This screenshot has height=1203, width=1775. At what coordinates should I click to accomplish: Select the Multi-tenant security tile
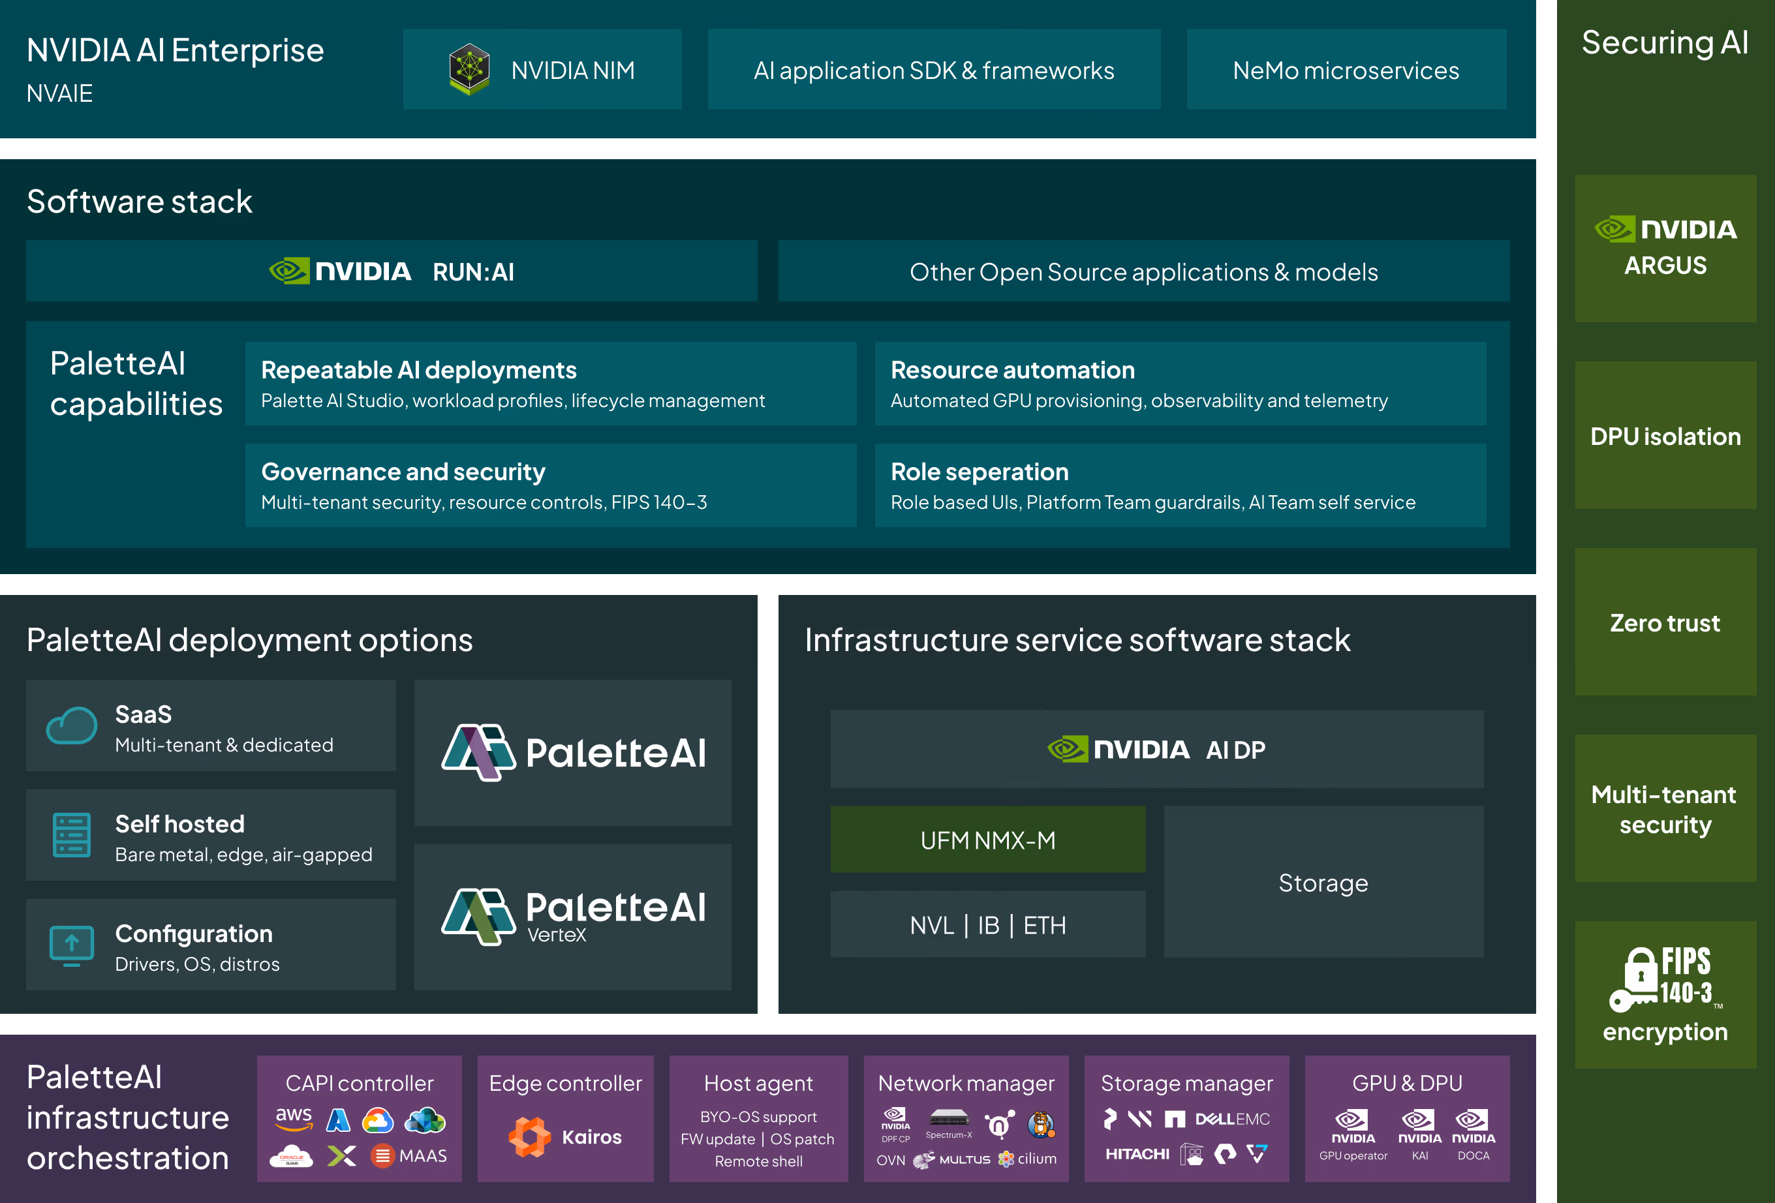pos(1666,808)
